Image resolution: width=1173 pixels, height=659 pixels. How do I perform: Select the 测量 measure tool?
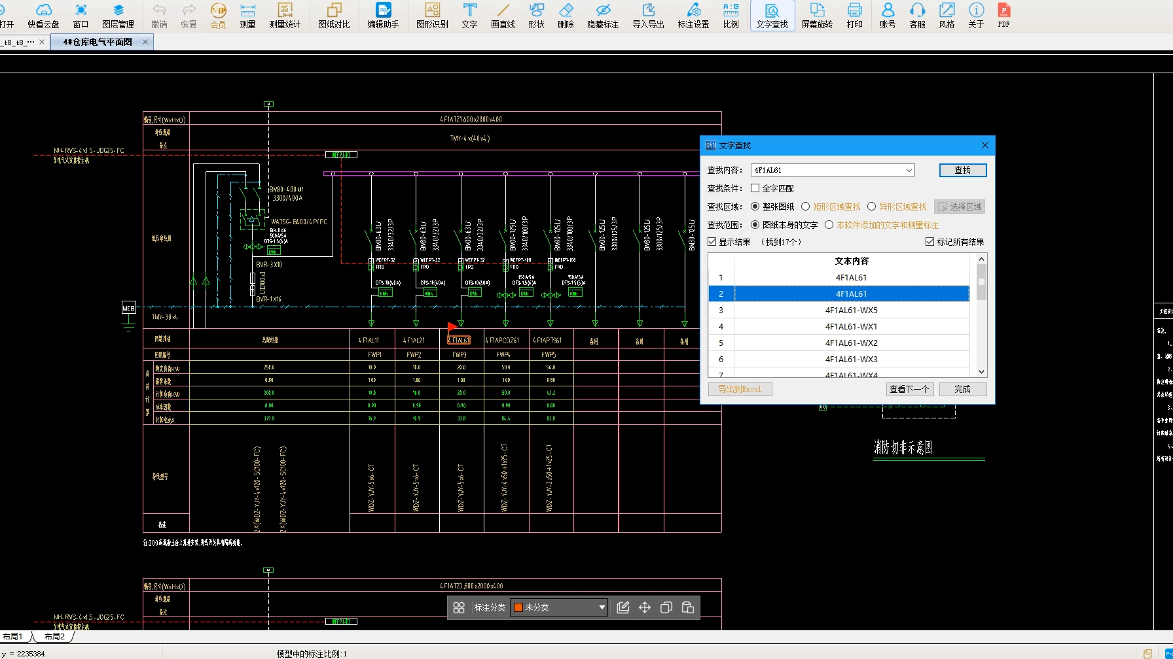[247, 16]
